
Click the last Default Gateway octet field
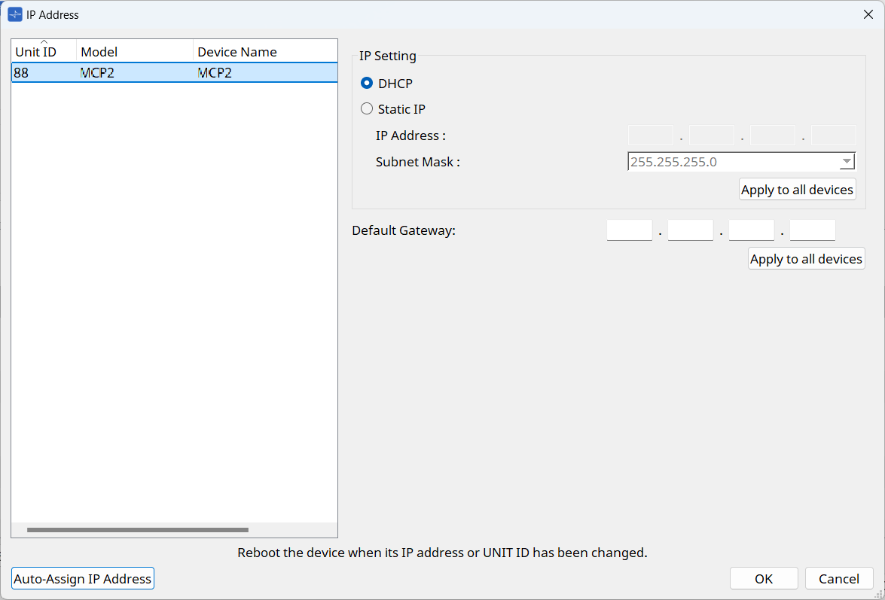click(812, 230)
